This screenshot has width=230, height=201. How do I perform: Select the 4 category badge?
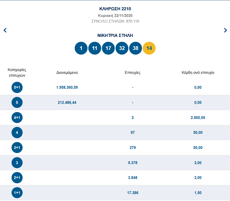coord(17,133)
